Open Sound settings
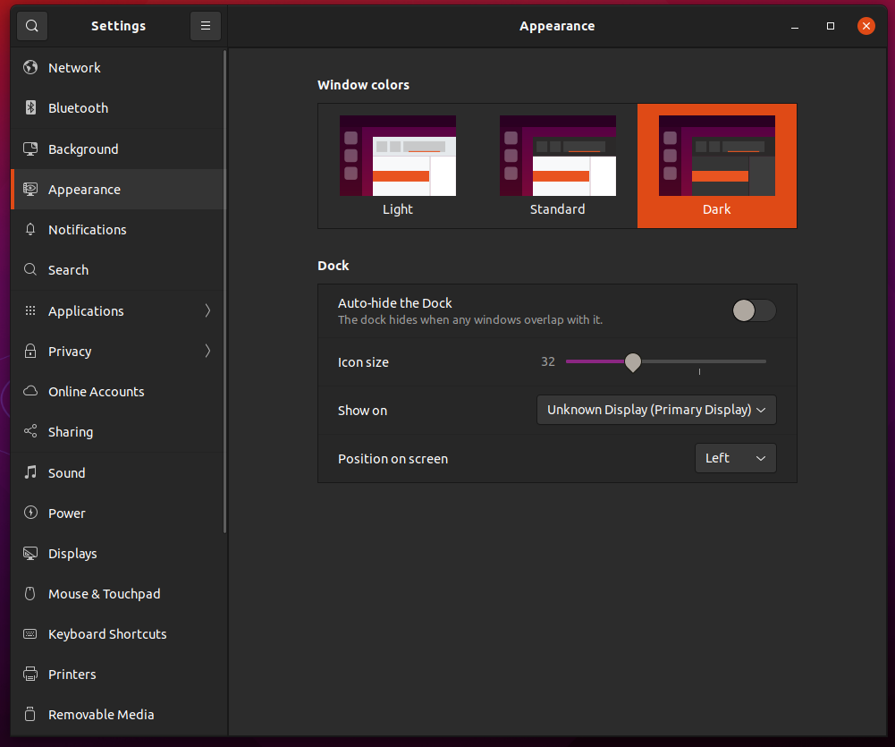The width and height of the screenshot is (895, 747). point(118,473)
